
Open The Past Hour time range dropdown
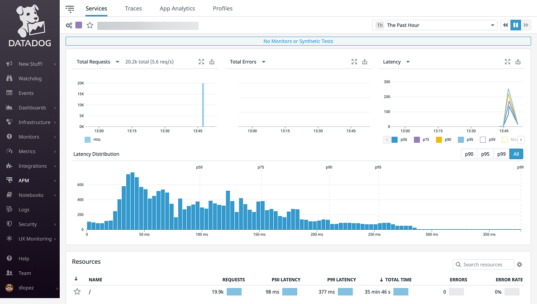(435, 25)
